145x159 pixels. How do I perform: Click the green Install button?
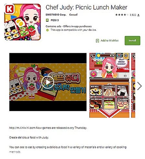[x=132, y=41]
